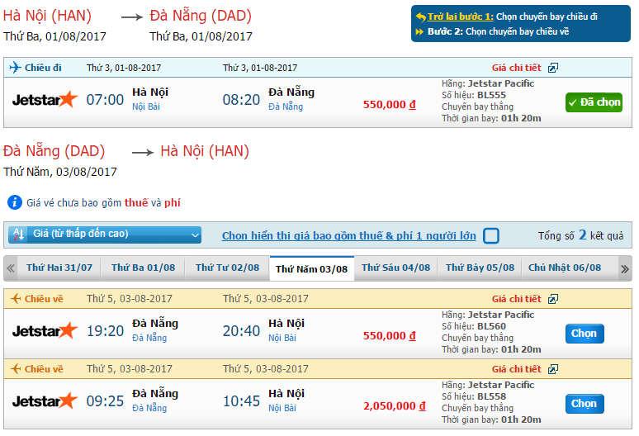Click 'Chọn hiển thị giá bao gồm thuế & phí' link

coord(349,235)
